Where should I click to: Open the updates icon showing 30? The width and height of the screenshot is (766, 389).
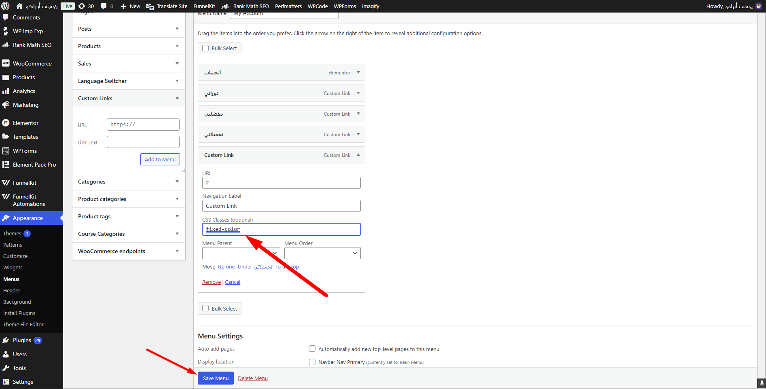(x=82, y=6)
